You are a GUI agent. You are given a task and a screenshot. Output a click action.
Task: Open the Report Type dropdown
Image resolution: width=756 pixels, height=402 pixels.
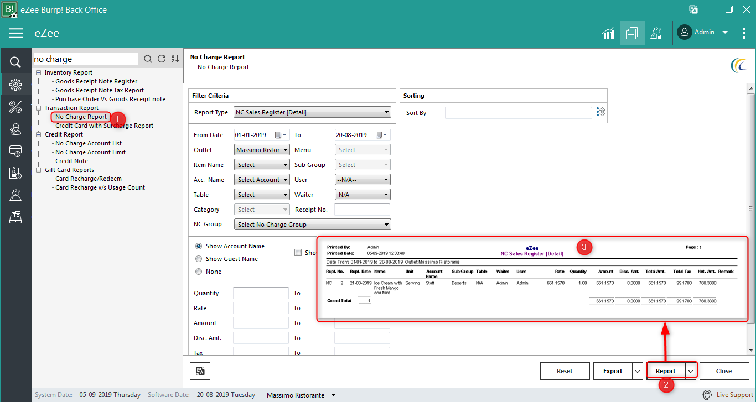click(x=312, y=112)
